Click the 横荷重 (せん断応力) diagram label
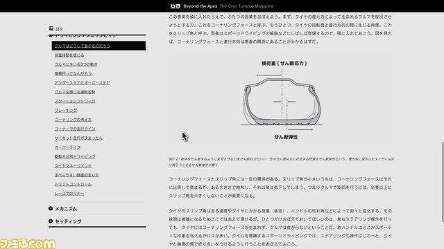 [284, 63]
